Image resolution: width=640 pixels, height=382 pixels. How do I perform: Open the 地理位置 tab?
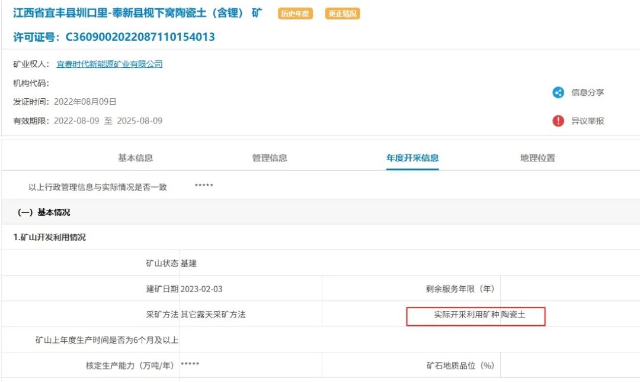tap(537, 158)
